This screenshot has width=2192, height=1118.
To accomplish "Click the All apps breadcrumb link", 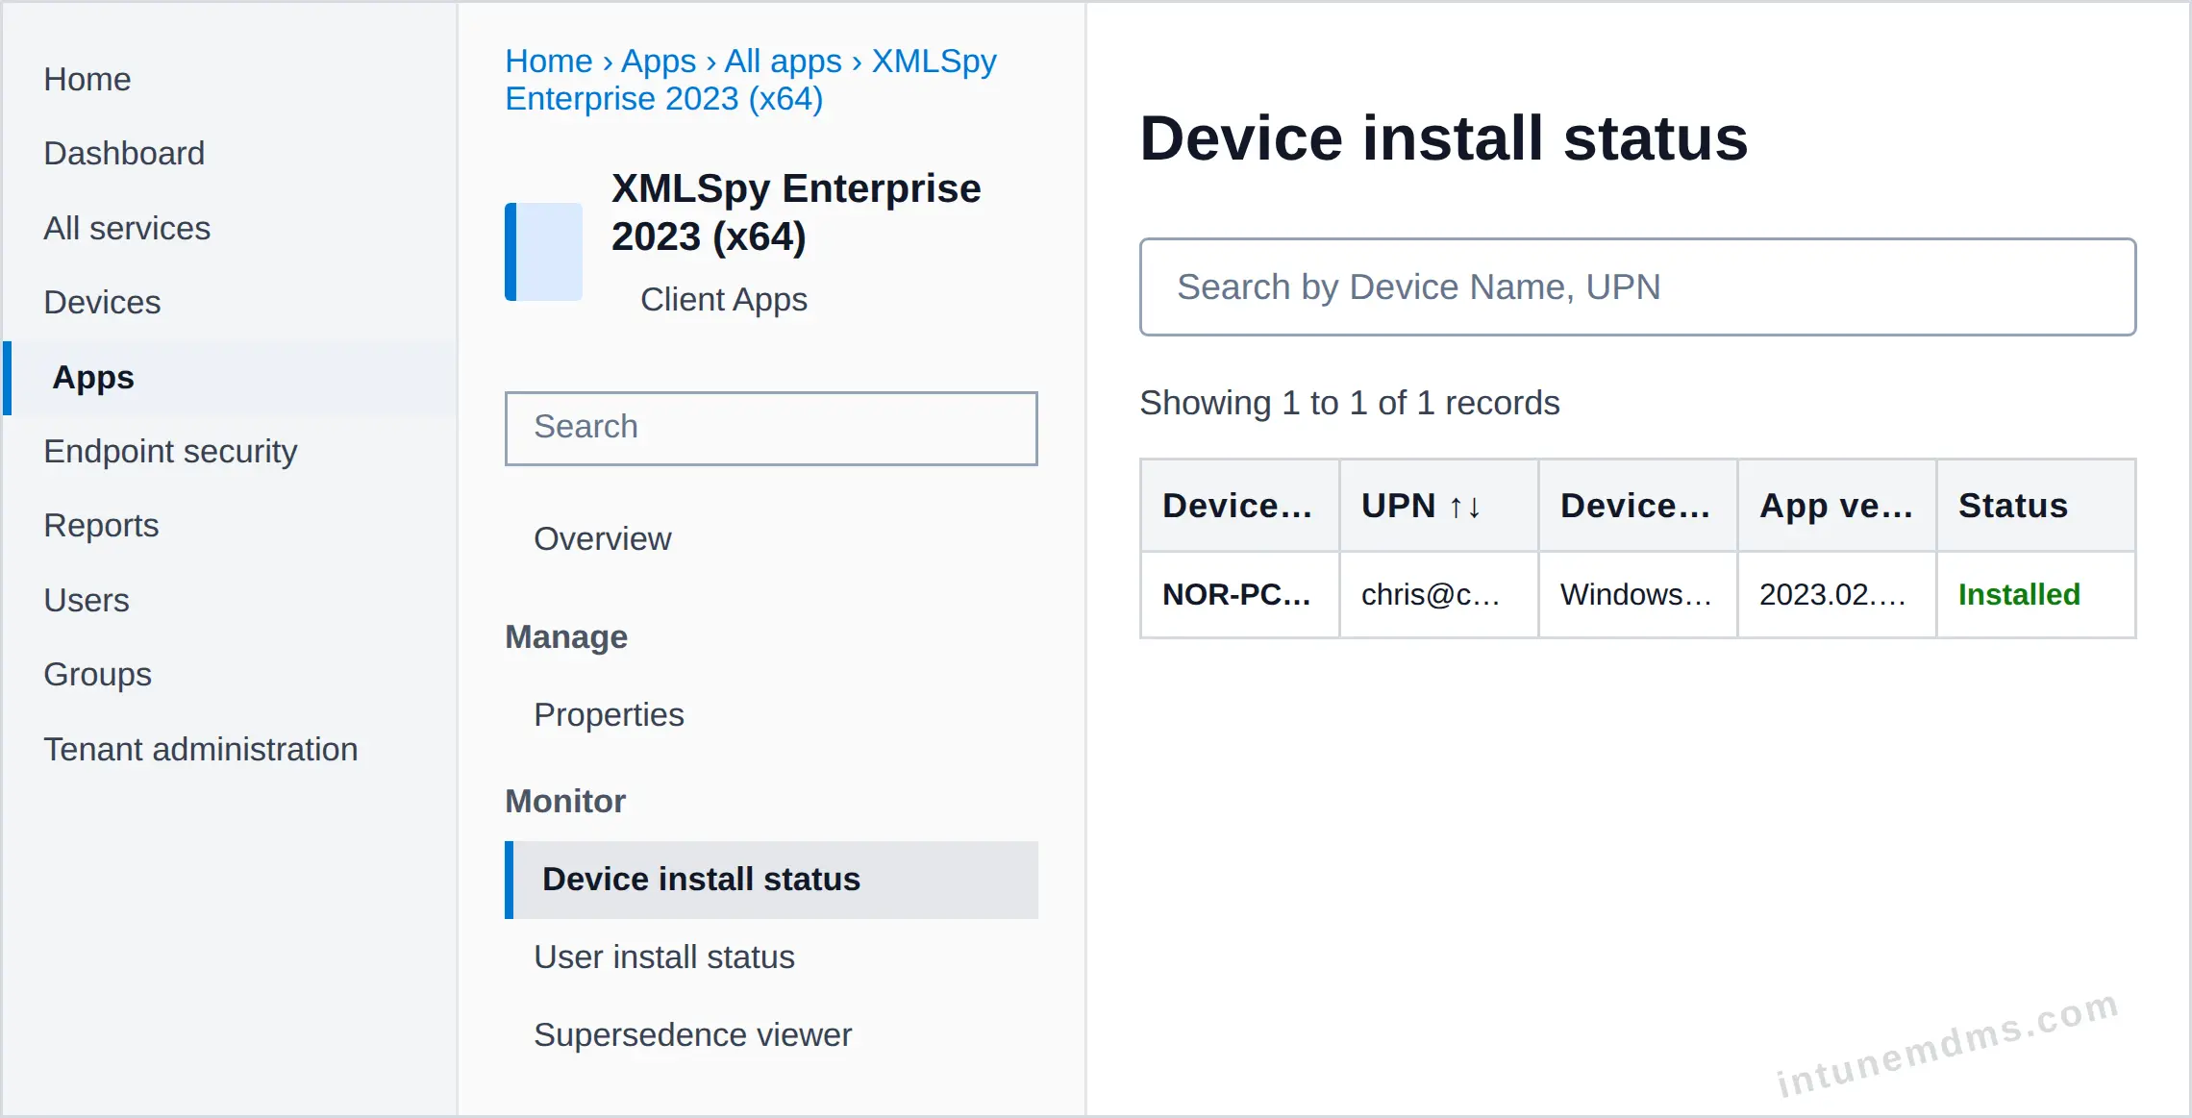I will (784, 61).
